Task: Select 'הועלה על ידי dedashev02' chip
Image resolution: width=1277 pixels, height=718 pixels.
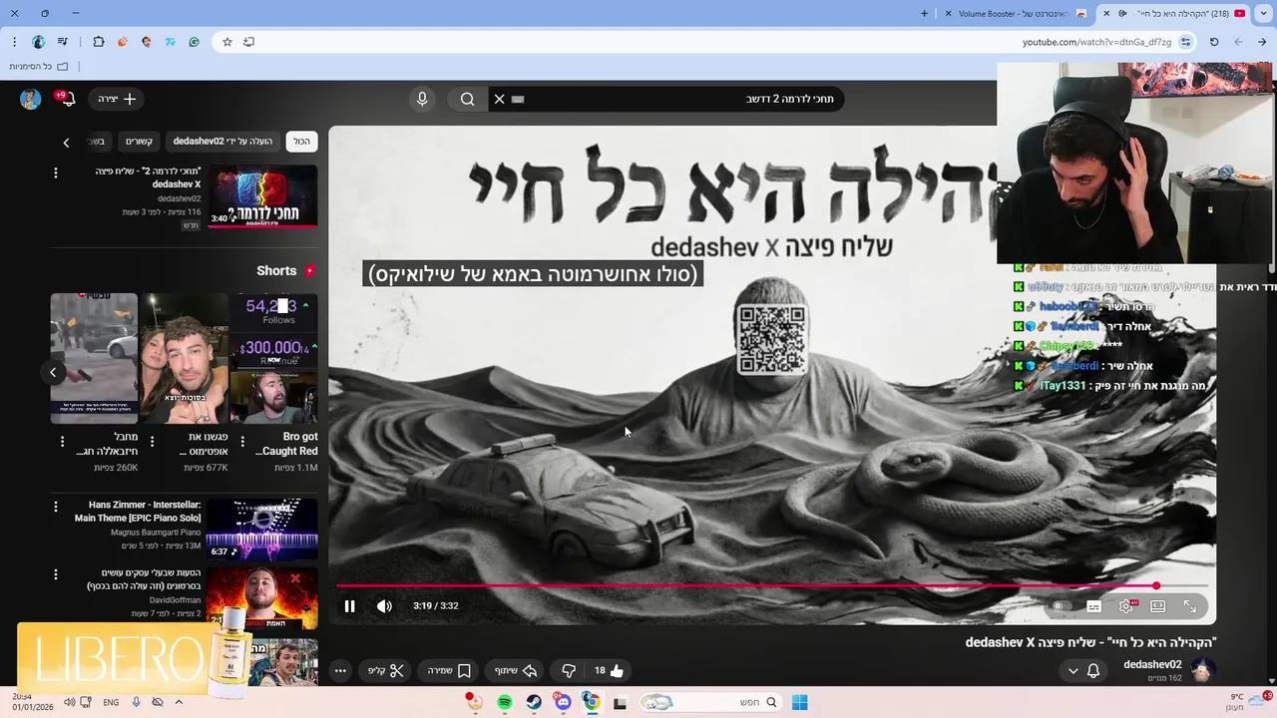Action: pos(222,142)
